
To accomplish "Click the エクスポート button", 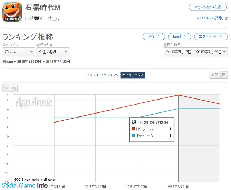I will [x=211, y=36].
